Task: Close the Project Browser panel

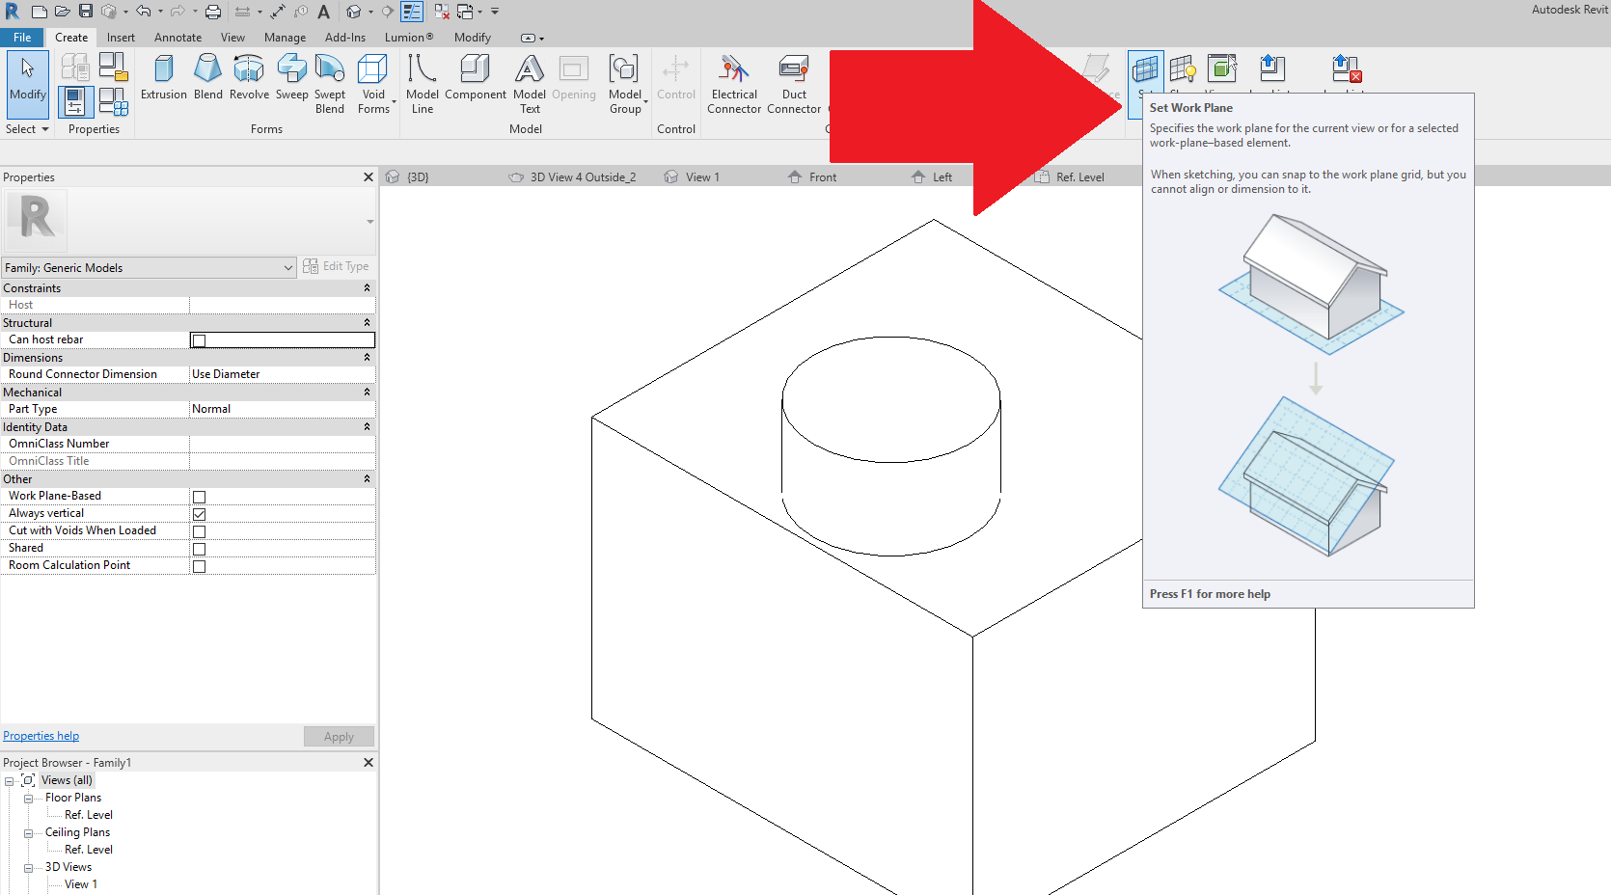Action: click(368, 763)
